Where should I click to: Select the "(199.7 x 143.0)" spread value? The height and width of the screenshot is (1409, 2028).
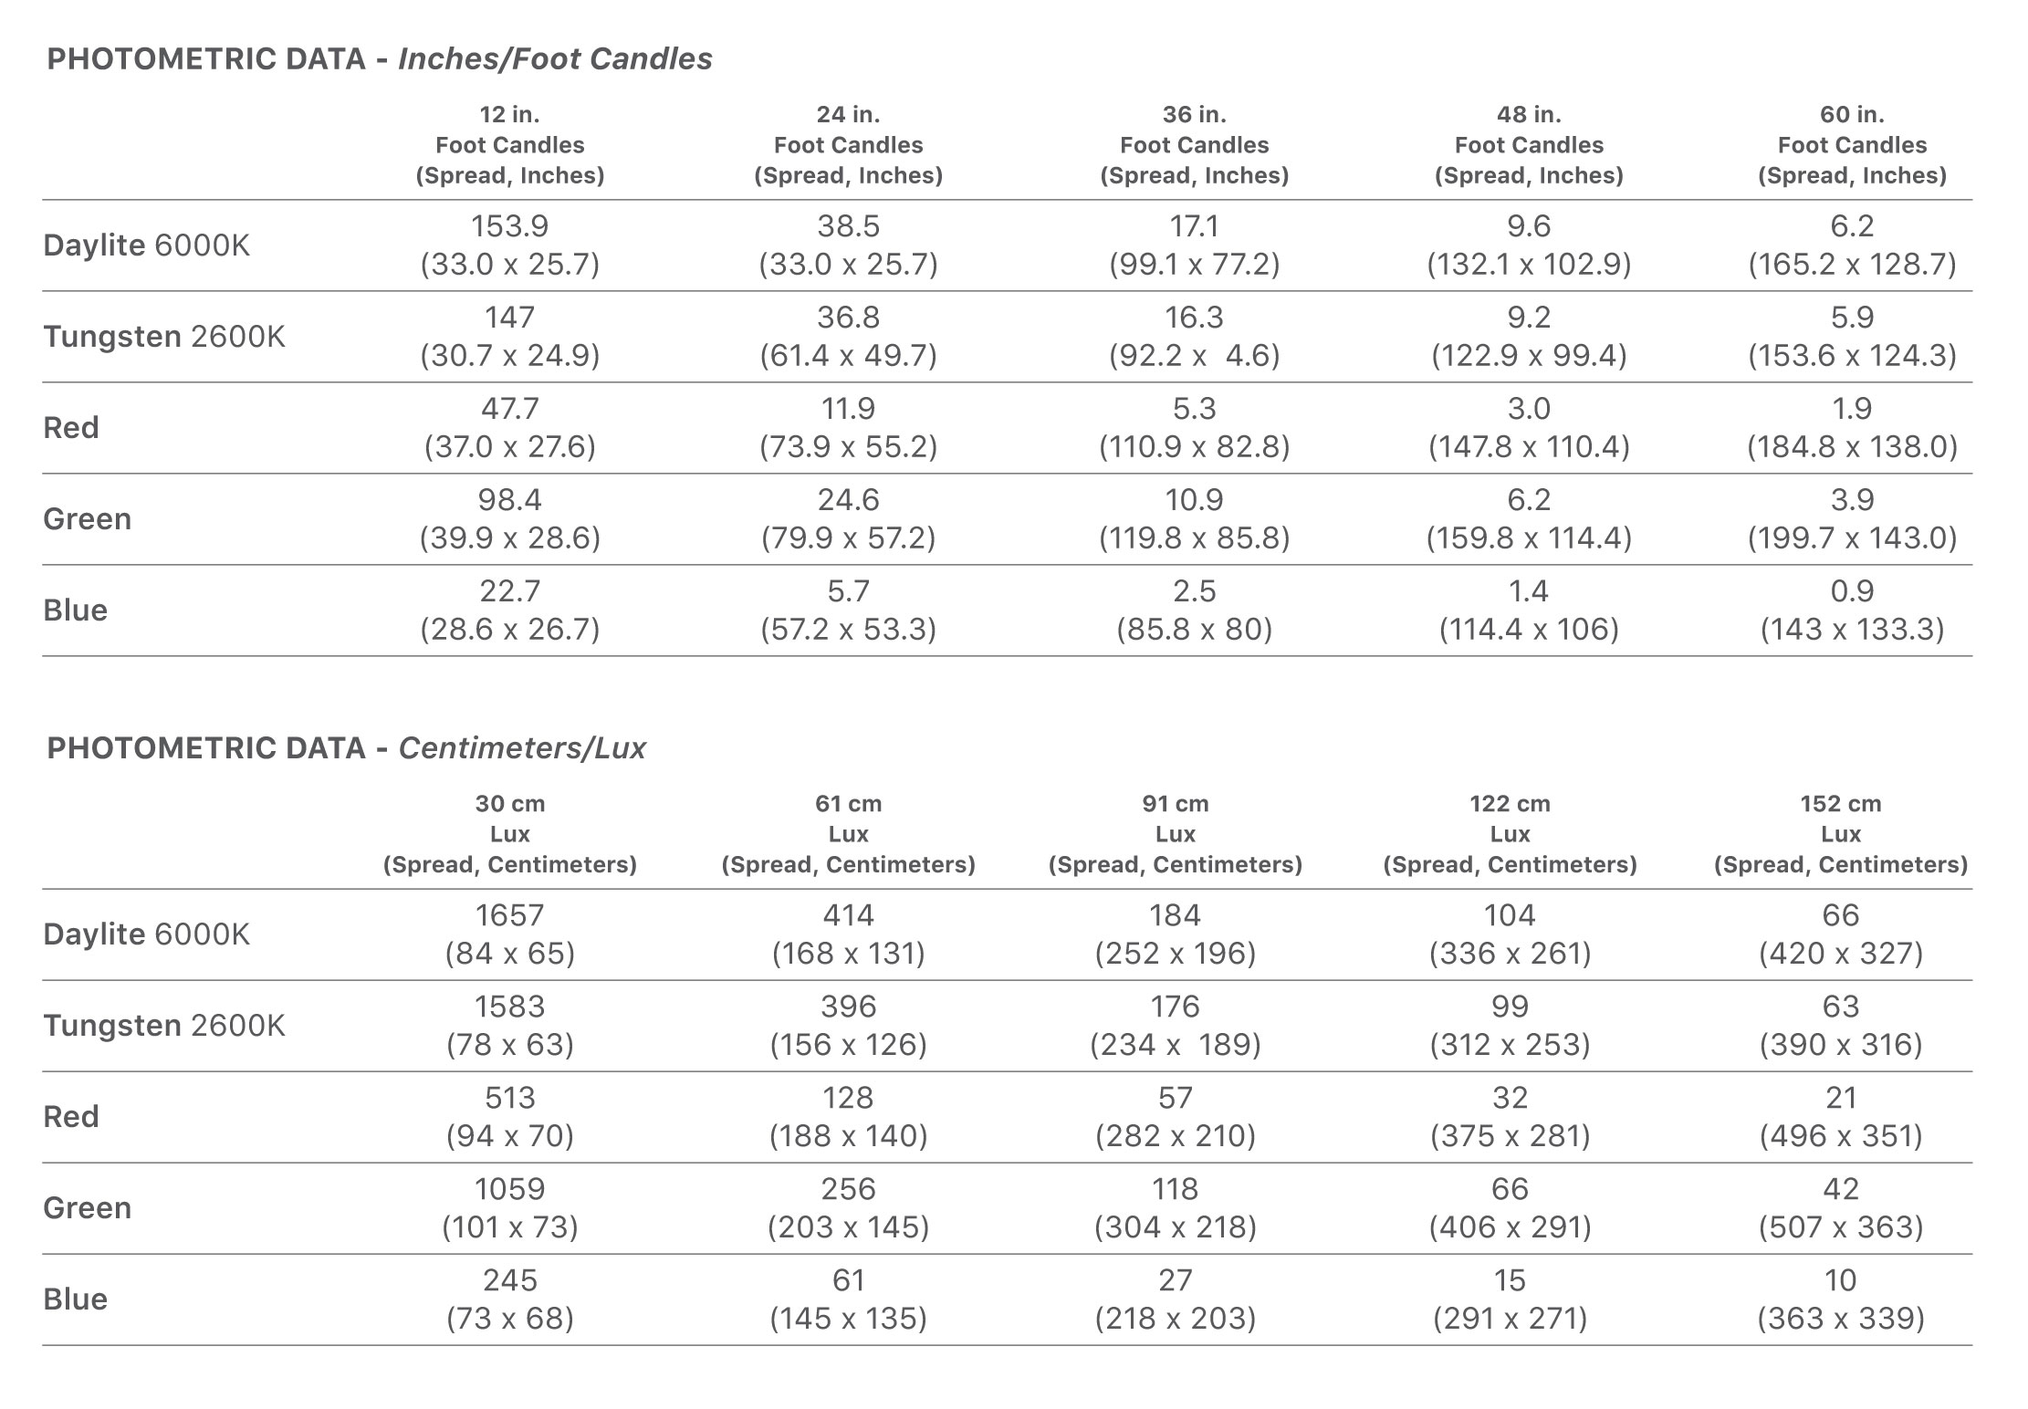pos(1852,538)
